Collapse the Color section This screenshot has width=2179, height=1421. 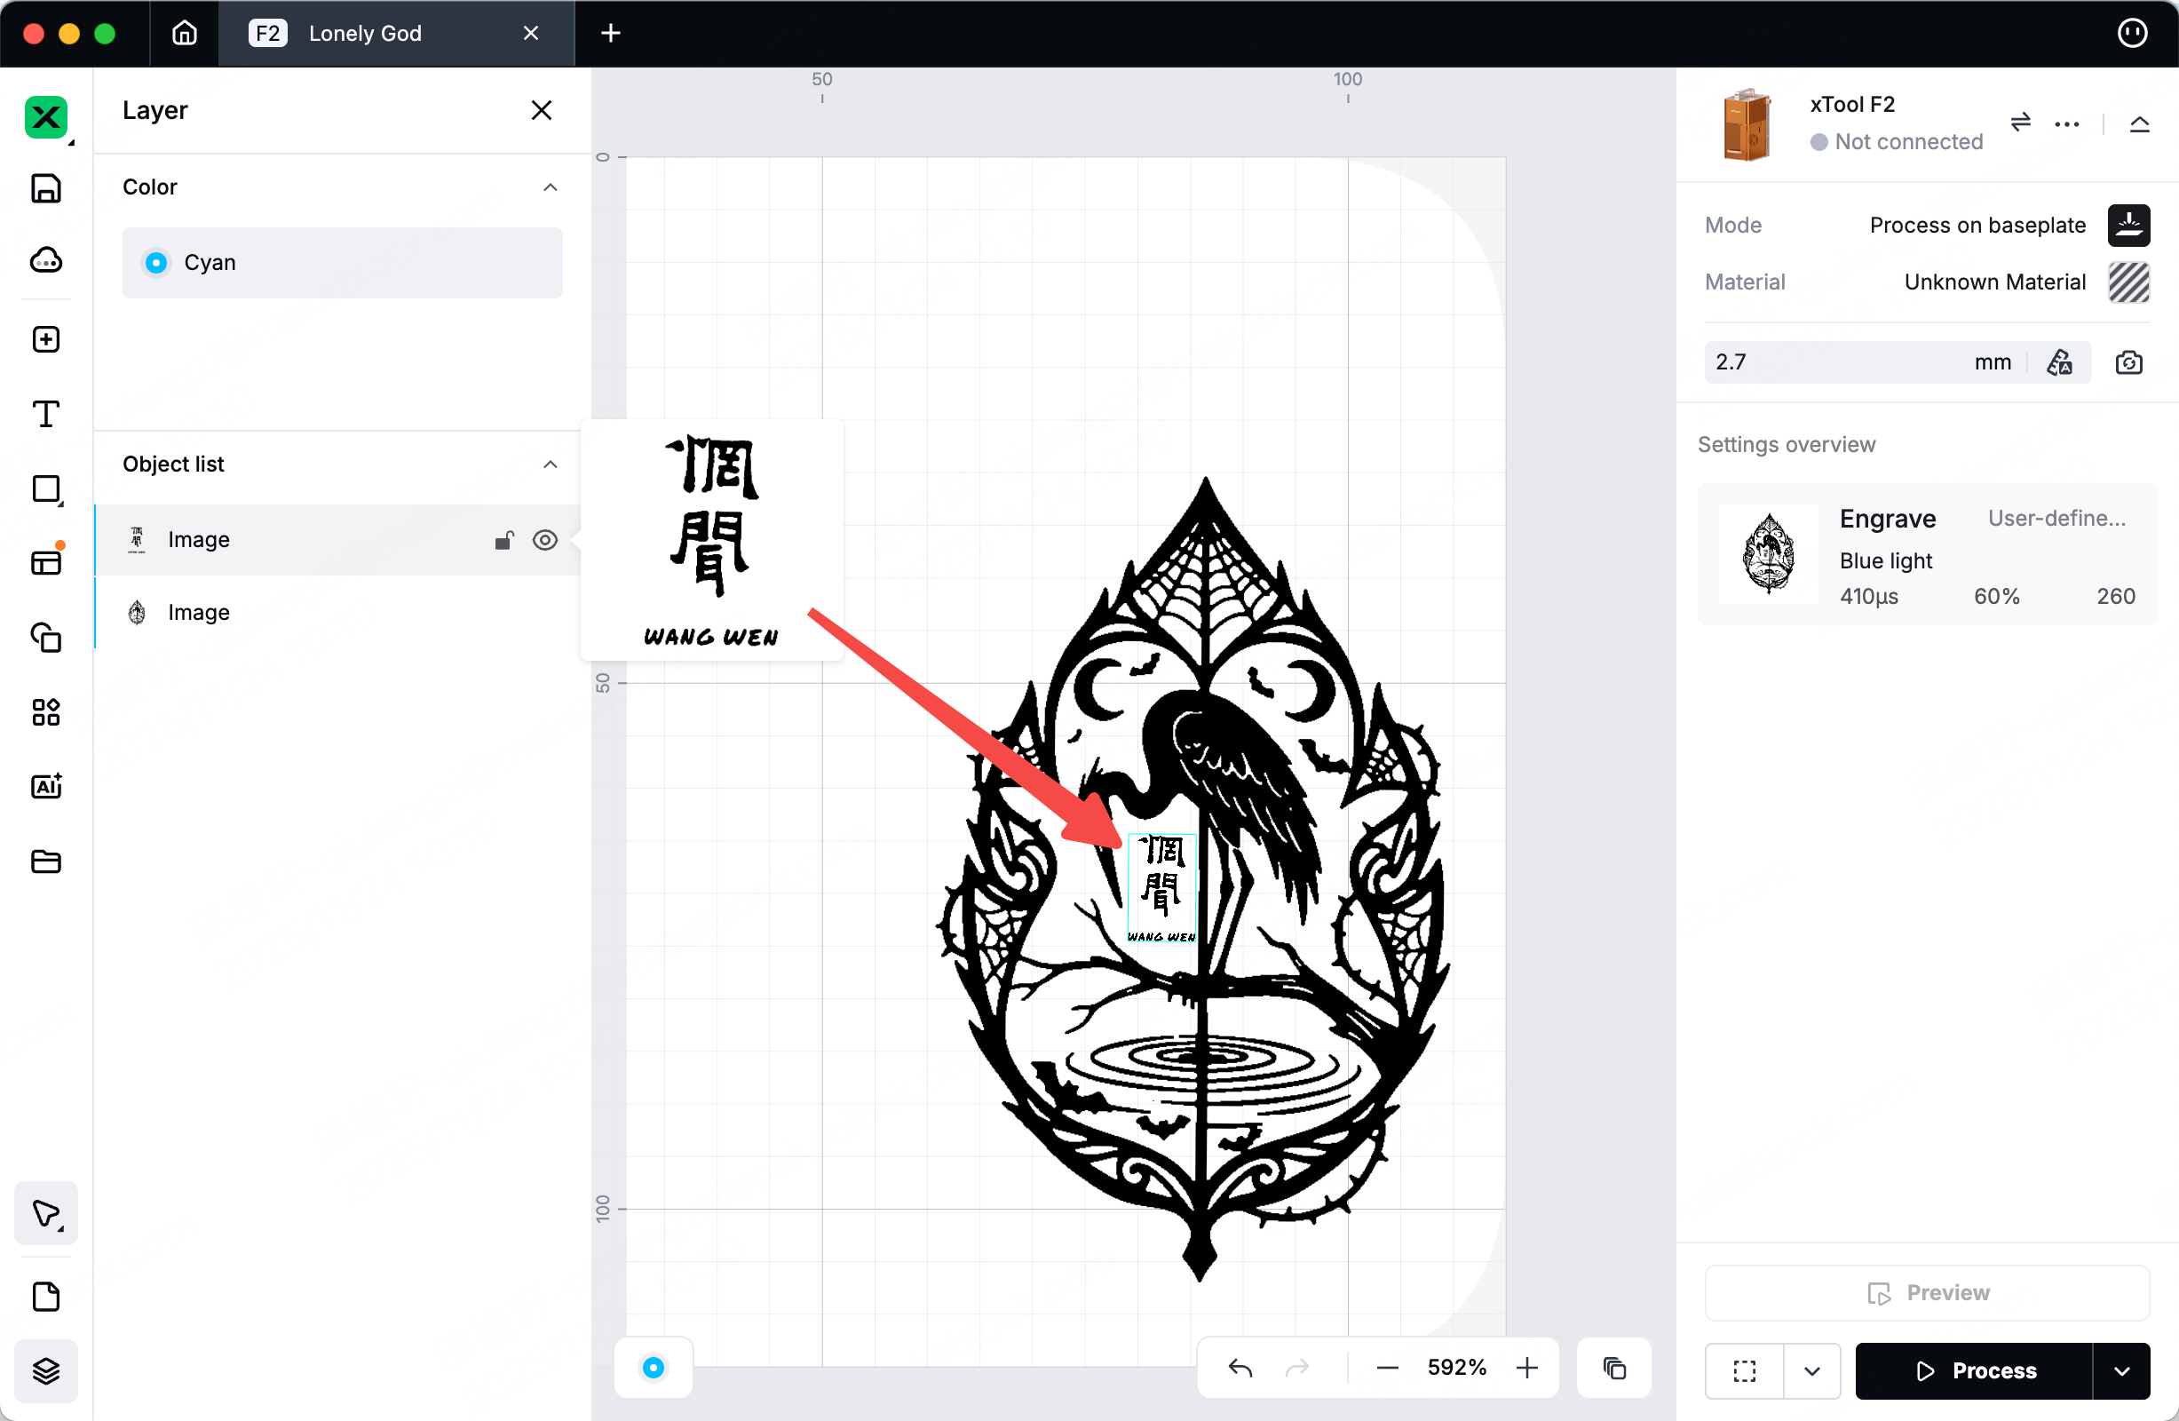550,187
